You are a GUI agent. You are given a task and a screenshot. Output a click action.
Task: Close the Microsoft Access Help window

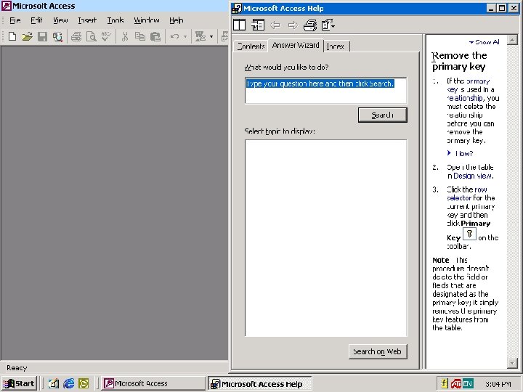tap(514, 8)
